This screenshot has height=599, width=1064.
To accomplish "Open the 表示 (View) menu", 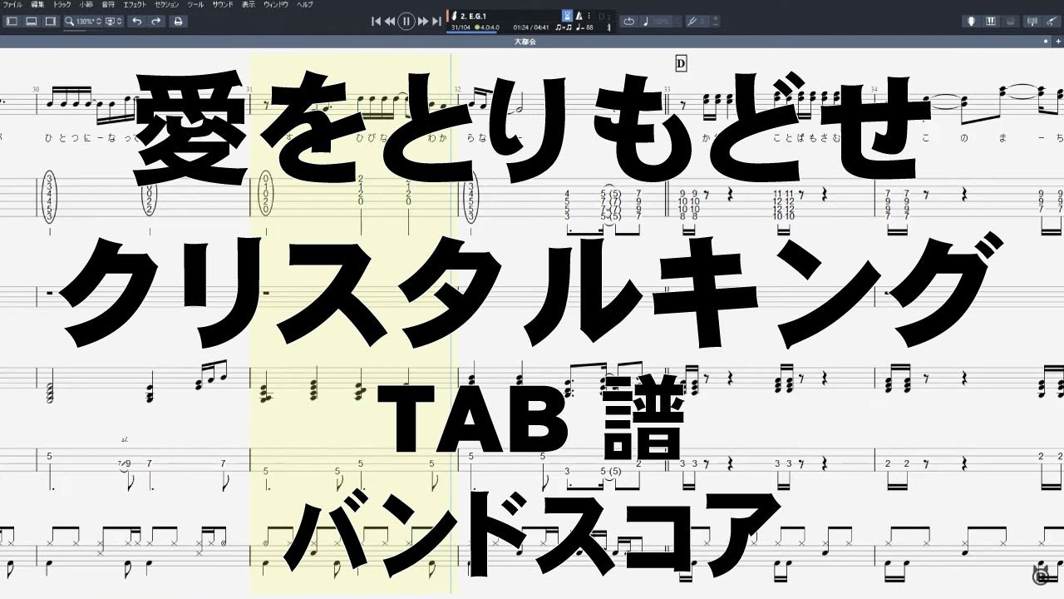I will [x=249, y=5].
